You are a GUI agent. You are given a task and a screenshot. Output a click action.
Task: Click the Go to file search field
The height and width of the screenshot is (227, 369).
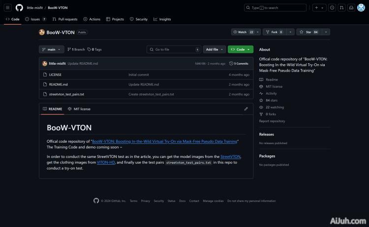(173, 50)
